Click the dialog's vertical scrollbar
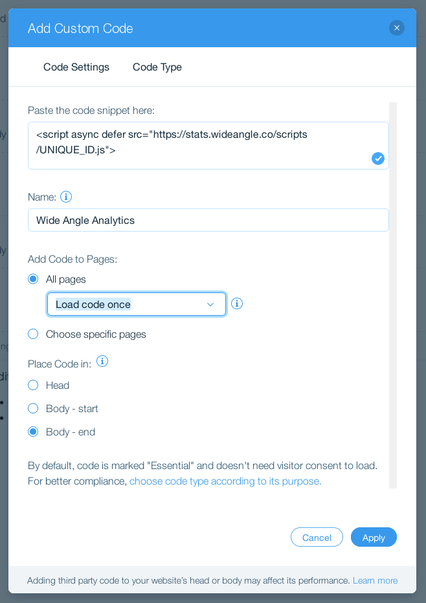This screenshot has height=603, width=426. 392,295
